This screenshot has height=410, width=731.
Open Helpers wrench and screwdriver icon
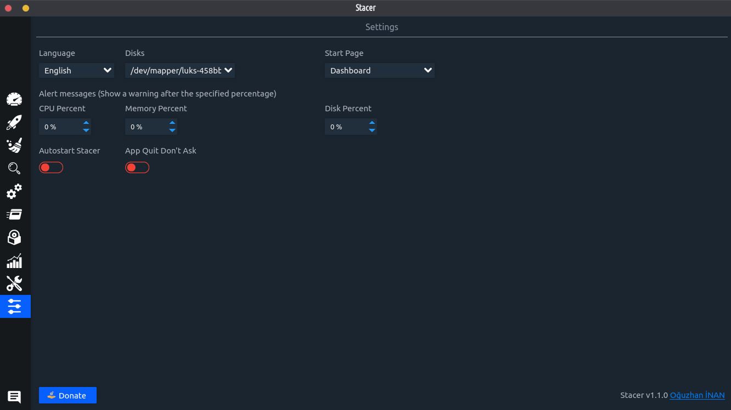coord(14,283)
